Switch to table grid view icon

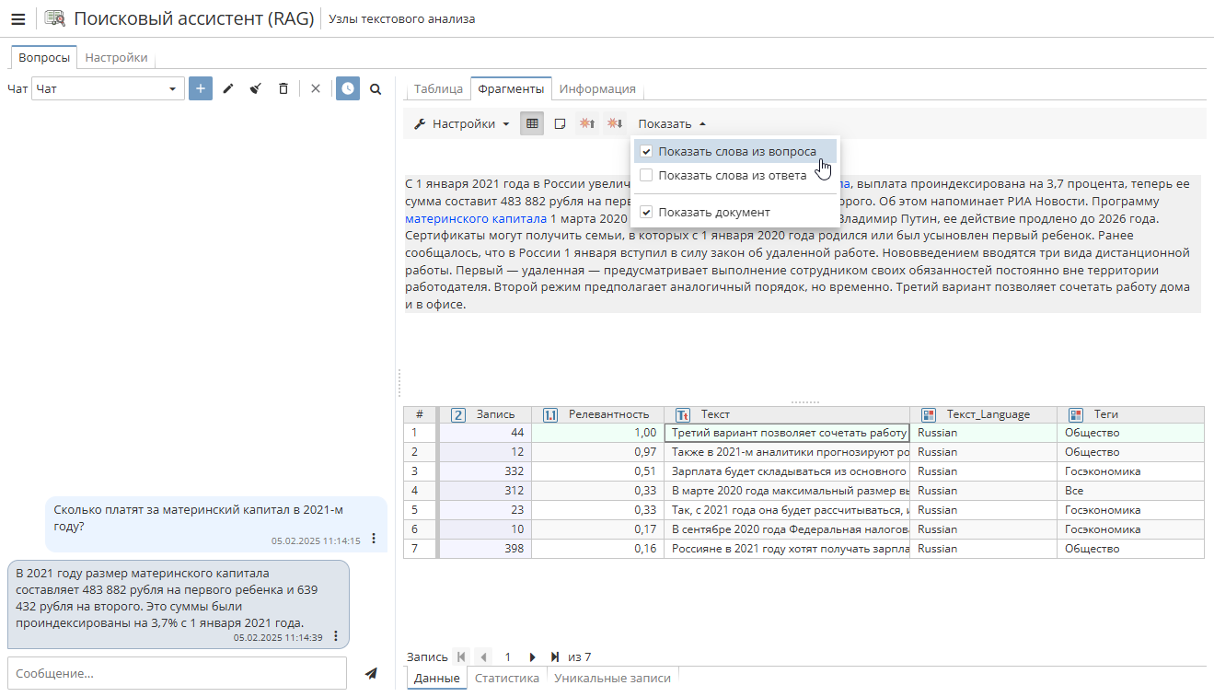(532, 123)
